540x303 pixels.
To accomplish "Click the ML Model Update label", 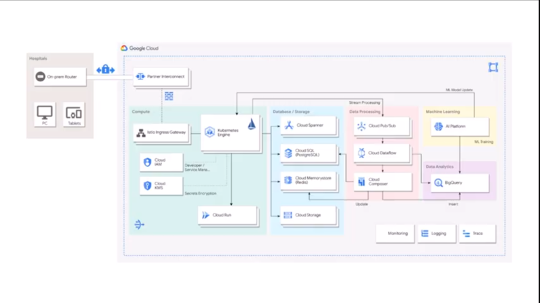I will (x=460, y=90).
